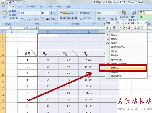Select column header D
Viewport: 152px width, 113px height.
point(68,32)
